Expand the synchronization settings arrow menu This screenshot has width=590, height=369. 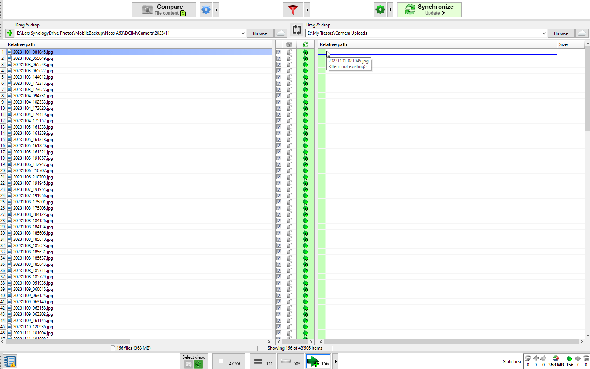click(391, 10)
